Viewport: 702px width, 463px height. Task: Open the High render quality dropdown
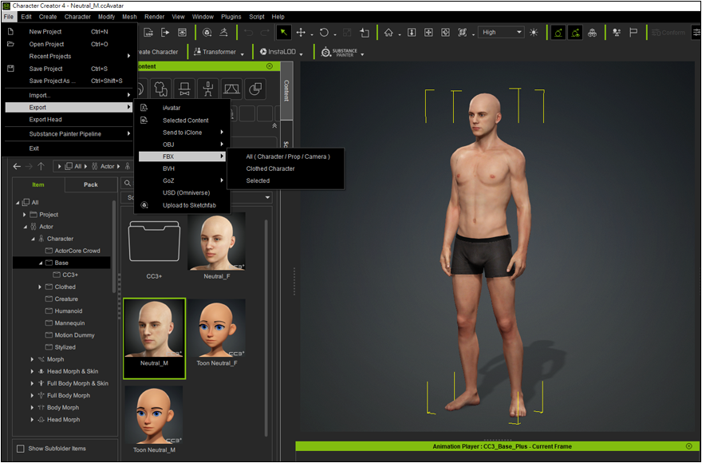pos(501,33)
